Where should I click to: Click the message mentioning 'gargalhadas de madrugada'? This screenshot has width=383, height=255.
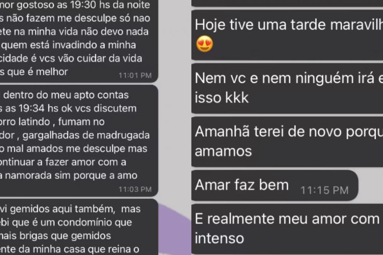pyautogui.click(x=79, y=141)
